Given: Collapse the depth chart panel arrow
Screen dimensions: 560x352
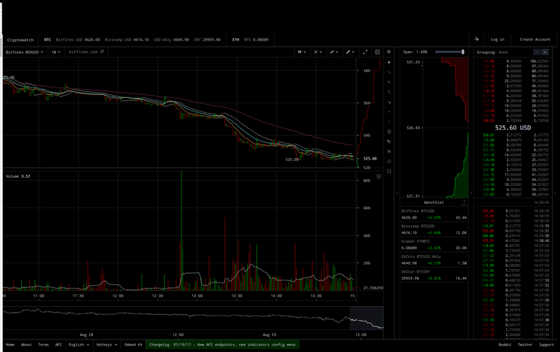Looking at the screenshot, I should pyautogui.click(x=397, y=193).
